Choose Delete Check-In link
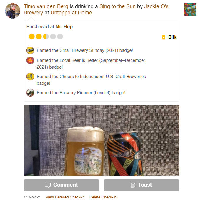 (103, 197)
